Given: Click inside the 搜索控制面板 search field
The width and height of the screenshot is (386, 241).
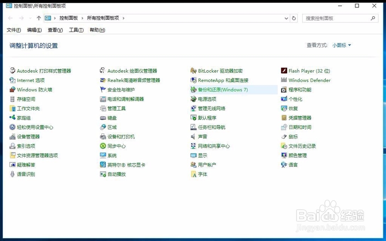Looking at the screenshot, I should click(336, 18).
